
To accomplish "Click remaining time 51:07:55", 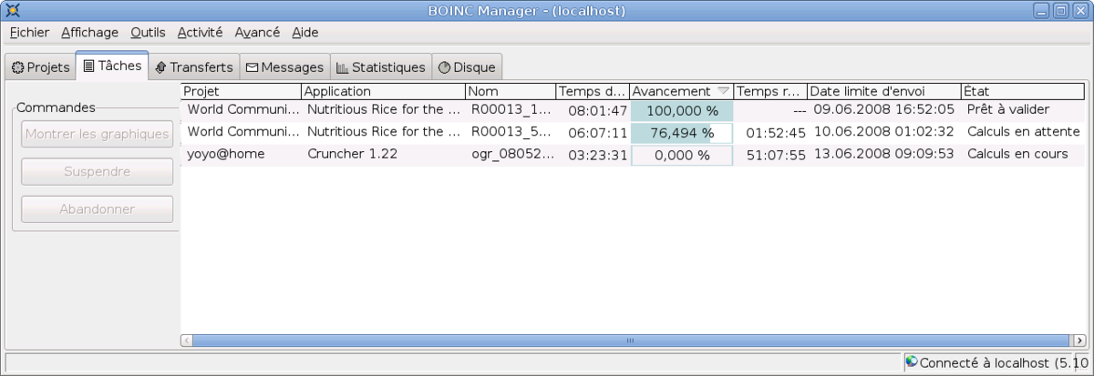I will [x=776, y=155].
